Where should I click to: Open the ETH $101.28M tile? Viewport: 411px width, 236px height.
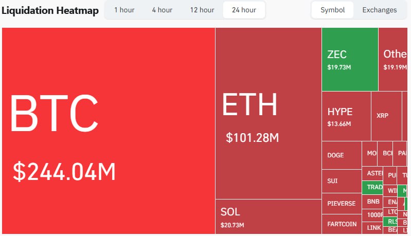pyautogui.click(x=268, y=113)
